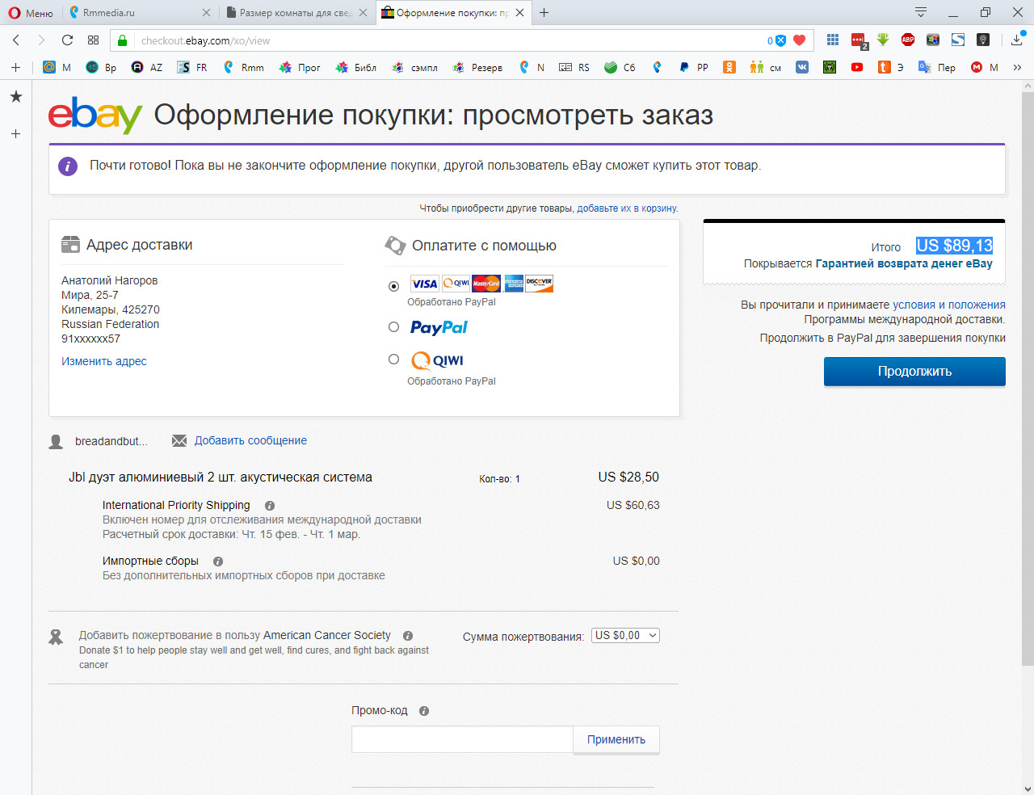
Task: Open the downloads icon in toolbar
Action: 1017,40
